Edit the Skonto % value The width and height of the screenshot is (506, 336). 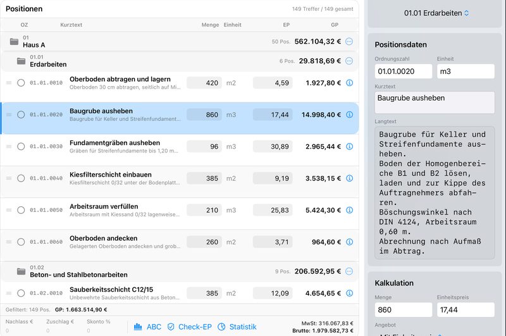(x=89, y=330)
